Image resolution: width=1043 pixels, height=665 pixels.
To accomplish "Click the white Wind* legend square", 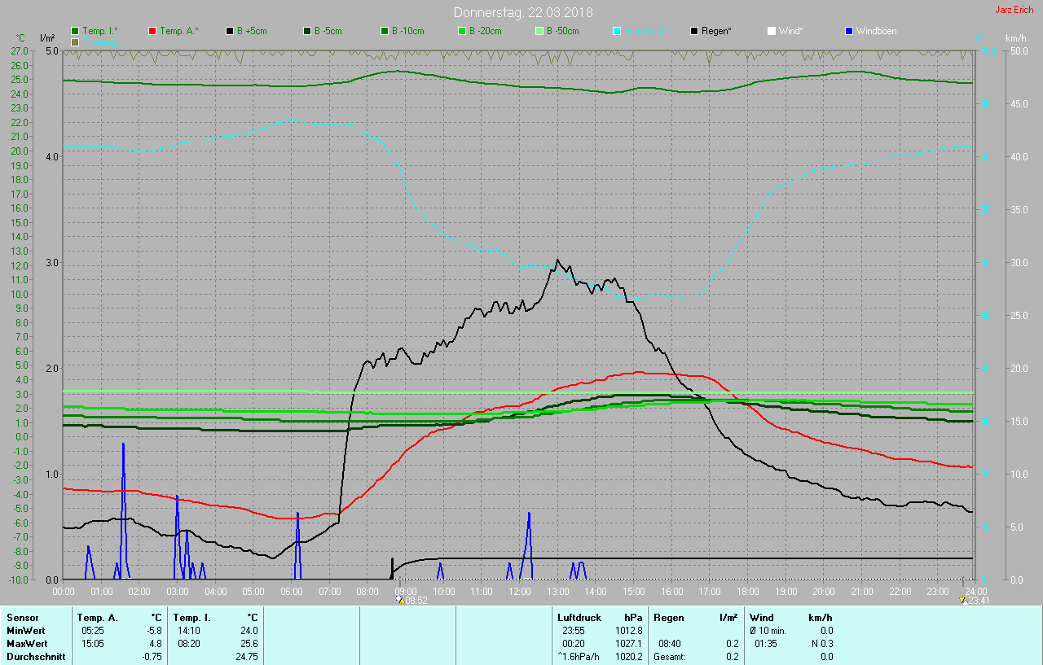I will point(772,31).
